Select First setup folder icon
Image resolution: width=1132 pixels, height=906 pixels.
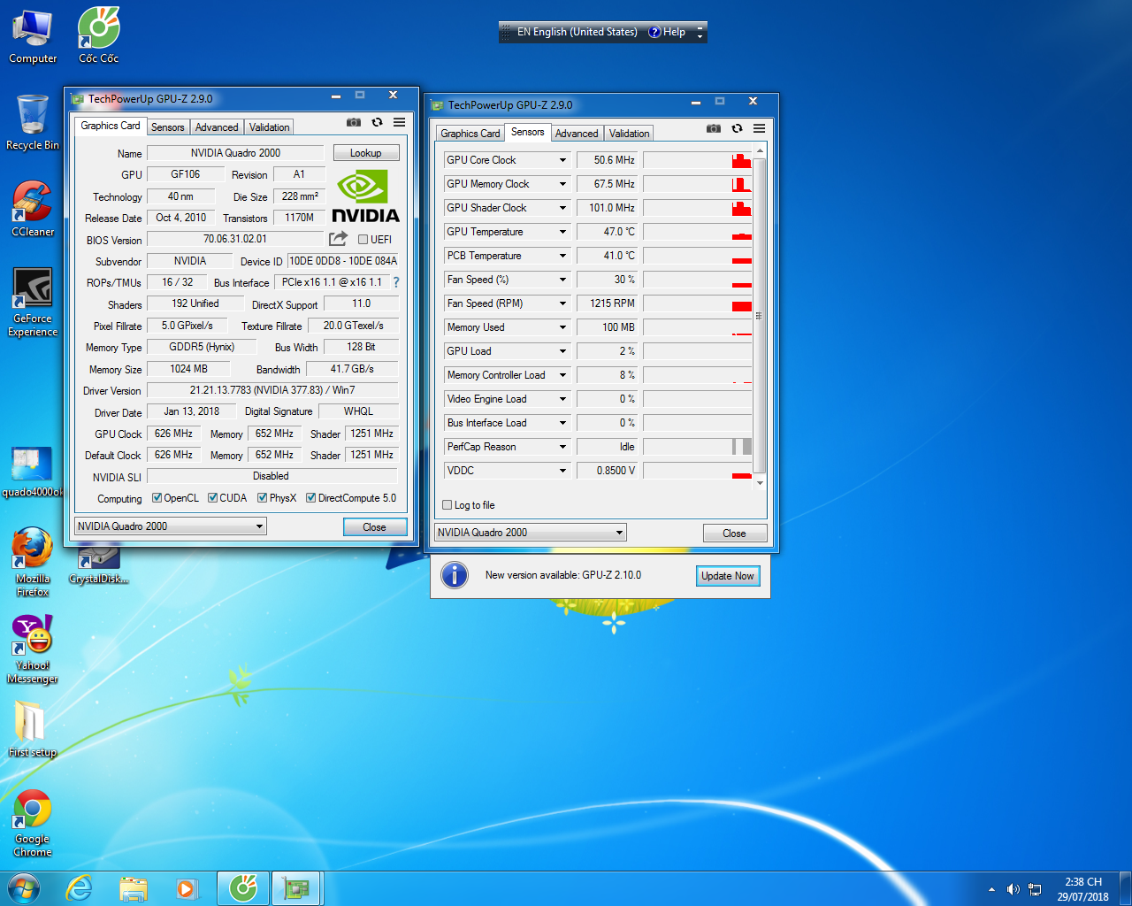[33, 729]
